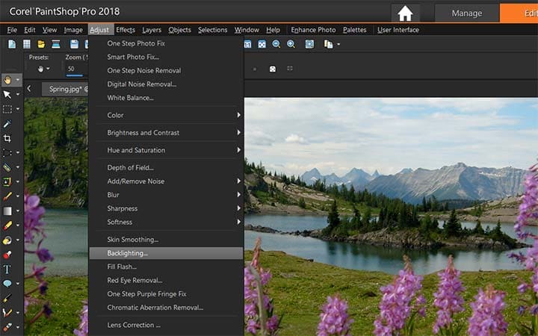Switch to the Manage tab
The image size is (538, 336).
466,13
